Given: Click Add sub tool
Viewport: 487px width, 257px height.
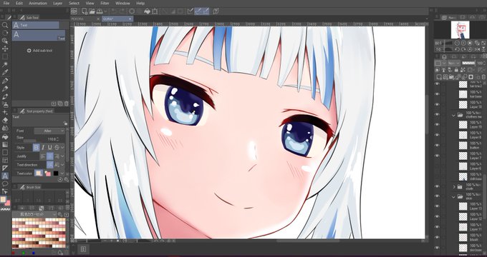Looking at the screenshot, I should pyautogui.click(x=40, y=51).
